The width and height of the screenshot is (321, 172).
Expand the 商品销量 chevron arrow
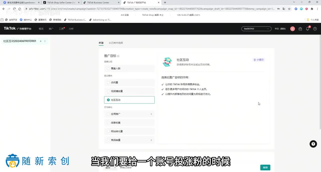coord(151,140)
